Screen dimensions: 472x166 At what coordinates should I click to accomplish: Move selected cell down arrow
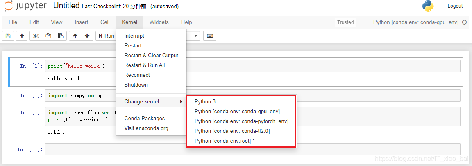(87, 36)
